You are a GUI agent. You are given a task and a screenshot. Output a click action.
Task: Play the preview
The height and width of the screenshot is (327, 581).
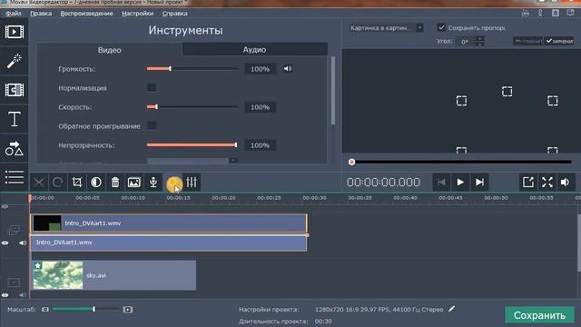click(x=460, y=182)
